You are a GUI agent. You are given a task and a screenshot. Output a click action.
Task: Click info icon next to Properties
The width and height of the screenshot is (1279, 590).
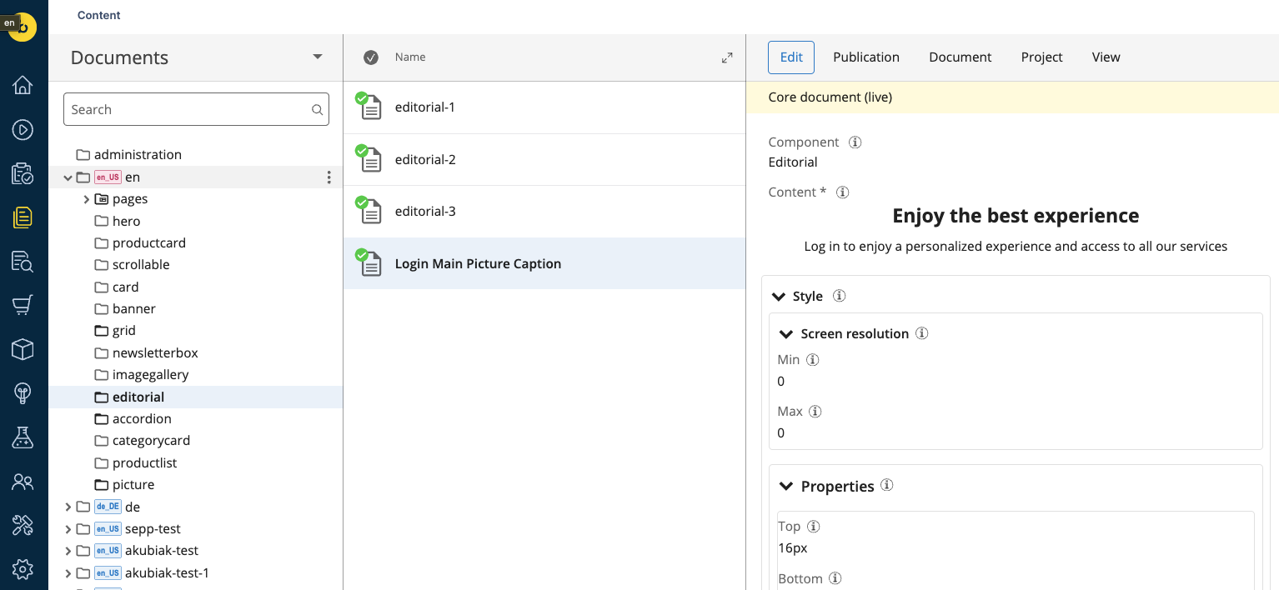pyautogui.click(x=887, y=485)
